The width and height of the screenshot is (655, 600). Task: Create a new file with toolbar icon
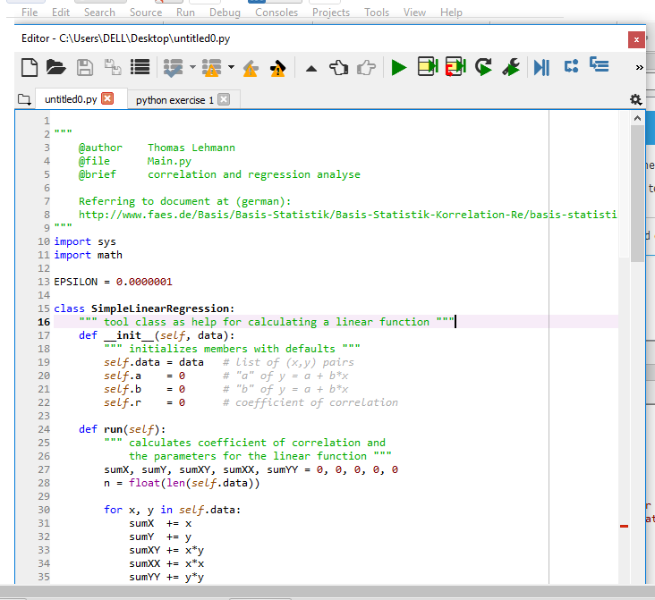click(30, 67)
